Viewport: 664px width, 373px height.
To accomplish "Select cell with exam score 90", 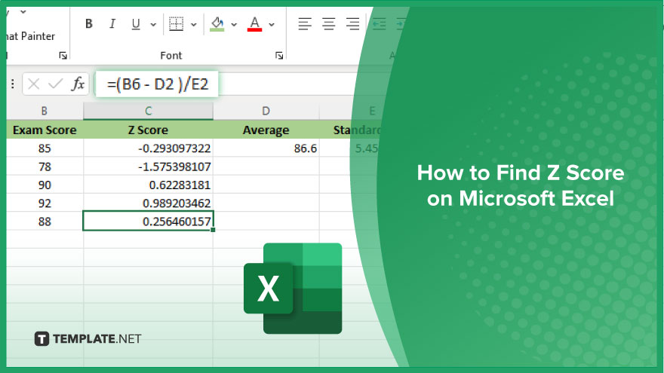I will coord(45,185).
